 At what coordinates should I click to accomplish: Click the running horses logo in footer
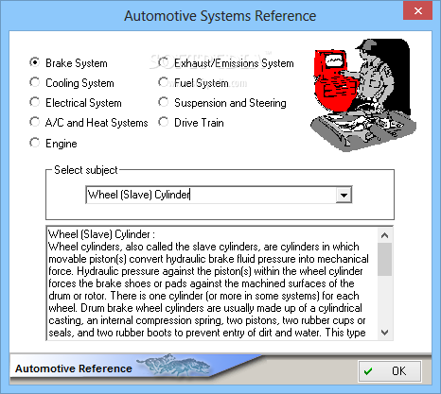174,365
